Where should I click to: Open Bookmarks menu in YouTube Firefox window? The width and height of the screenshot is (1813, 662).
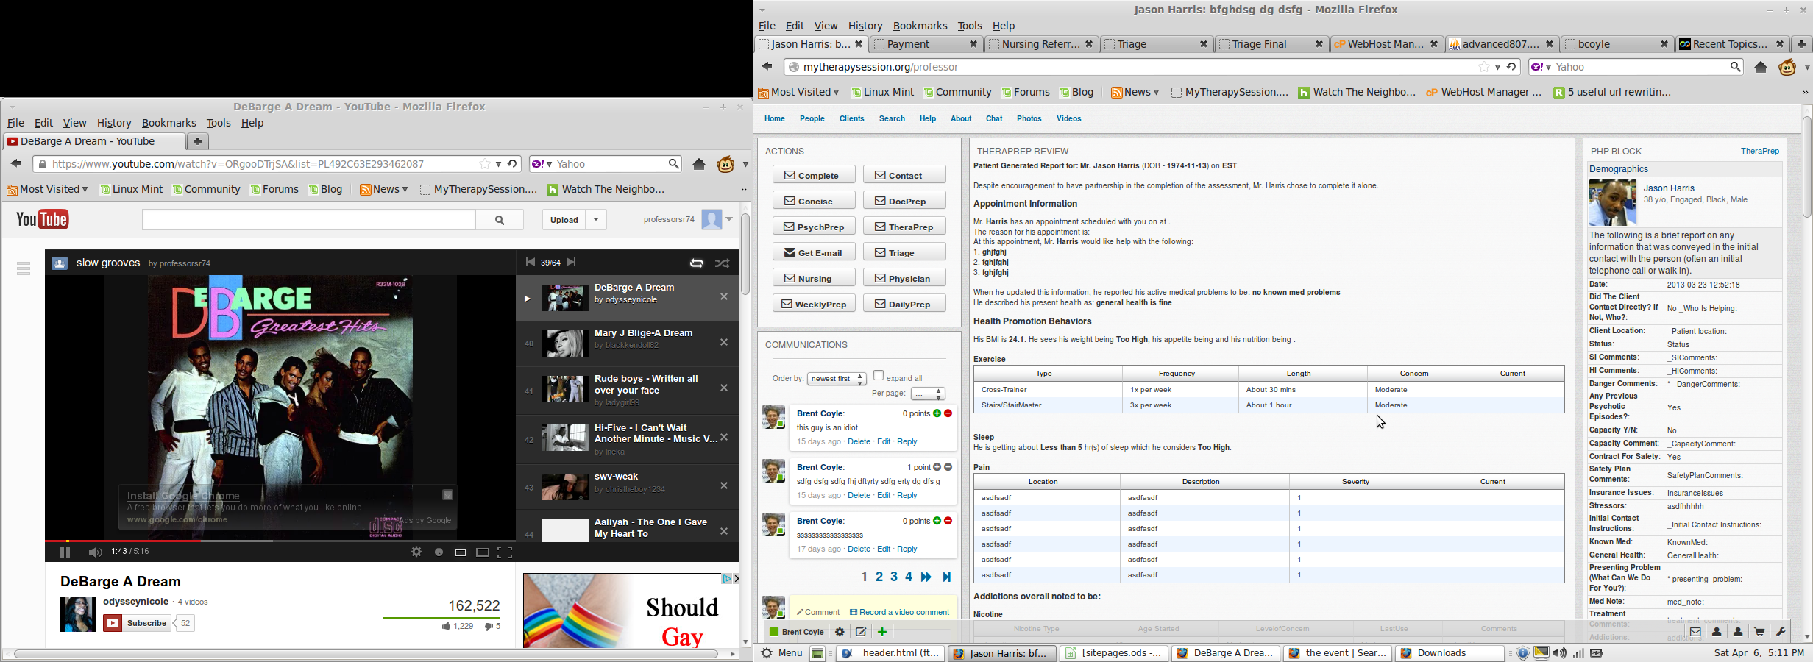[x=169, y=124]
